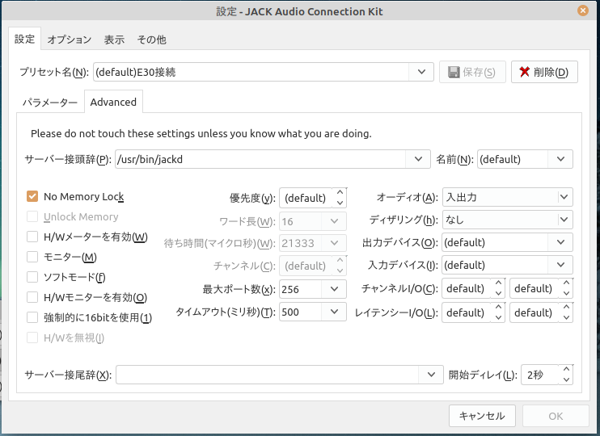Image resolution: width=600 pixels, height=436 pixels.
Task: Decrease 開始ディレイ spinner value
Action: point(566,379)
